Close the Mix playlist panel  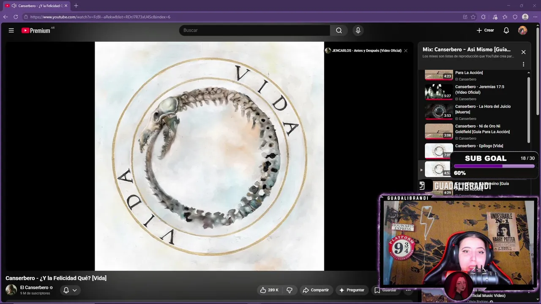coord(523,52)
